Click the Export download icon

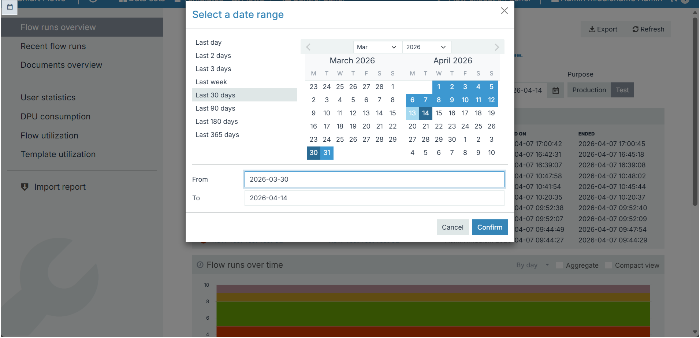[x=592, y=29]
